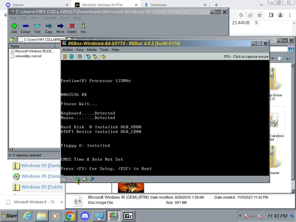Open the Media menu in 86Box

pos(92,50)
